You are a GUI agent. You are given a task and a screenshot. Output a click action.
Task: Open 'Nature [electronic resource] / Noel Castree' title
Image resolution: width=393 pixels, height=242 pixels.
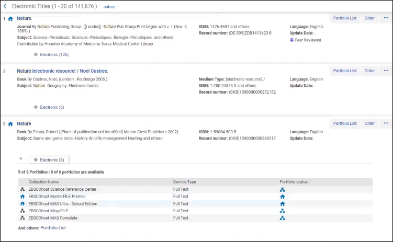click(x=62, y=71)
